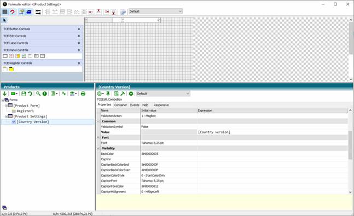Viewport: 354px width, 216px height.
Task: Click the green pin icon
Action: pos(108,94)
